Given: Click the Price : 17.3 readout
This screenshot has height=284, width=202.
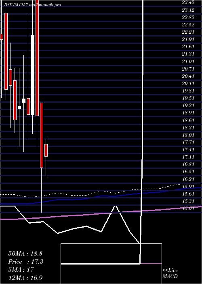Looking at the screenshot, I should coord(25,262).
